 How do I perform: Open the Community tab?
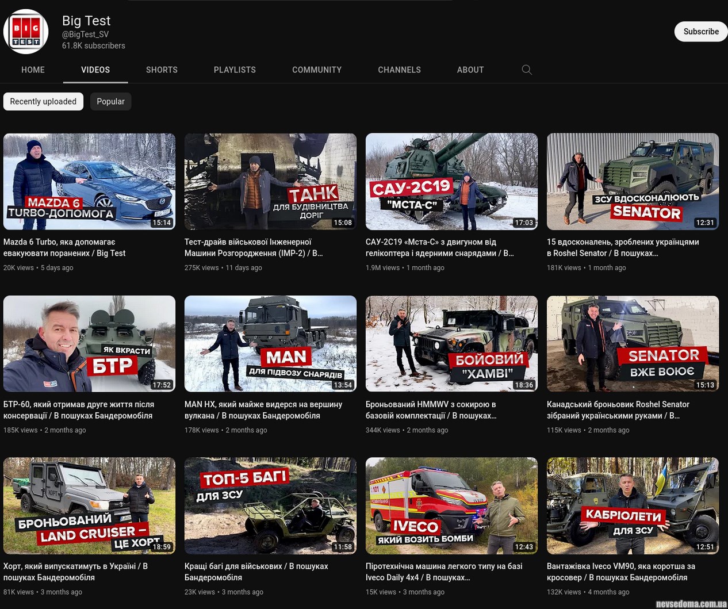coord(317,70)
